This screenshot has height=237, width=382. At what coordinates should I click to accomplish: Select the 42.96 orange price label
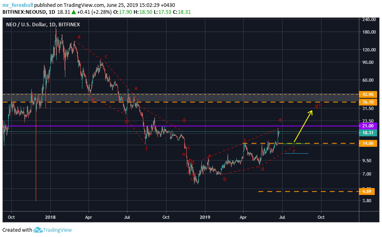pyautogui.click(x=368, y=94)
